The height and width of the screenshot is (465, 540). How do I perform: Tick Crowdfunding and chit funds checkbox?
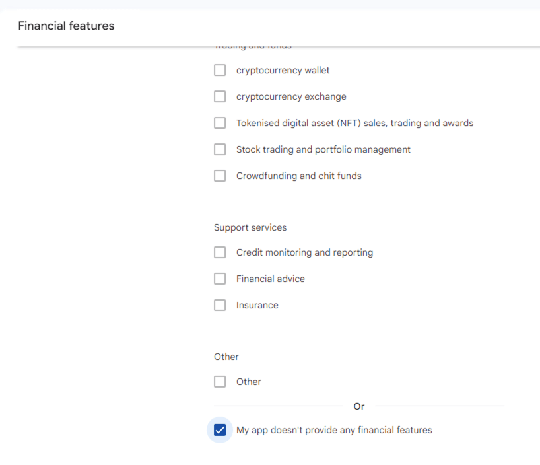[220, 176]
